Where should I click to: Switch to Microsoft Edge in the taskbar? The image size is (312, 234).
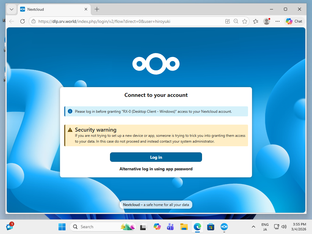tap(197, 227)
